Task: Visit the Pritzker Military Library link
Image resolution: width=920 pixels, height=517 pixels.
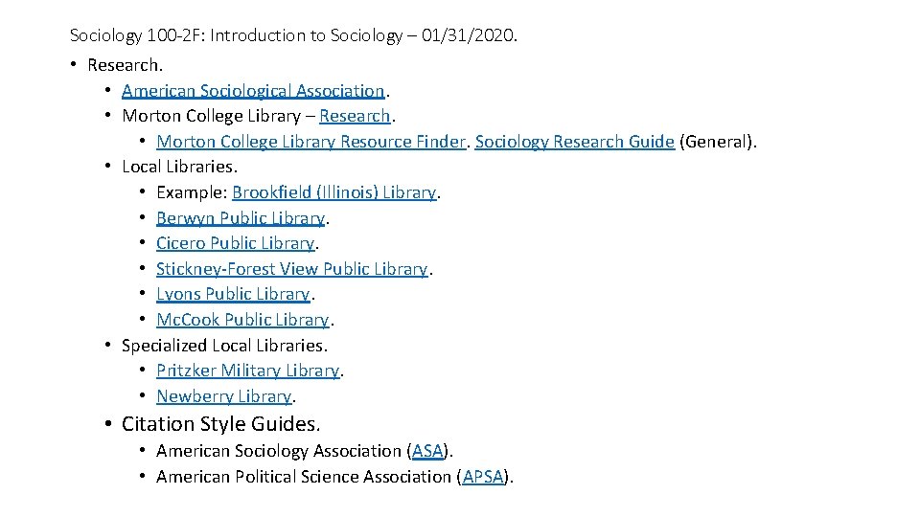Action: pyautogui.click(x=247, y=371)
